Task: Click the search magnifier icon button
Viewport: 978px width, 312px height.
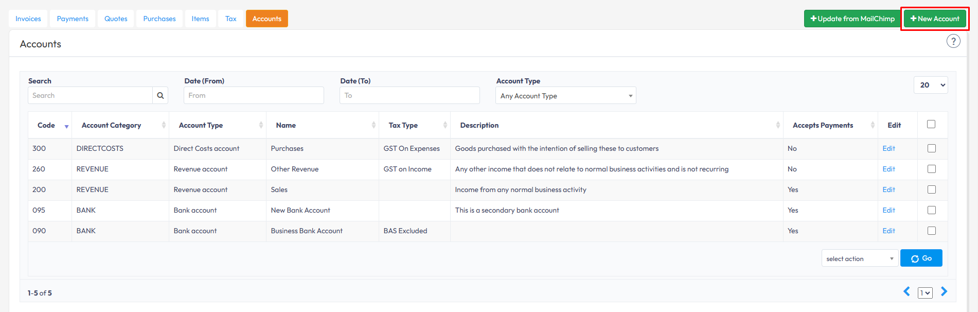Action: point(161,95)
